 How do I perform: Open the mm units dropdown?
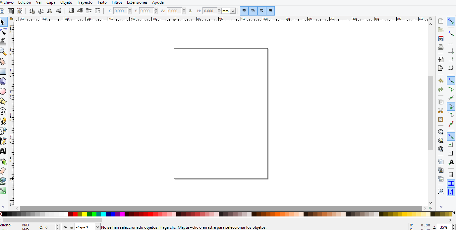[x=233, y=11]
